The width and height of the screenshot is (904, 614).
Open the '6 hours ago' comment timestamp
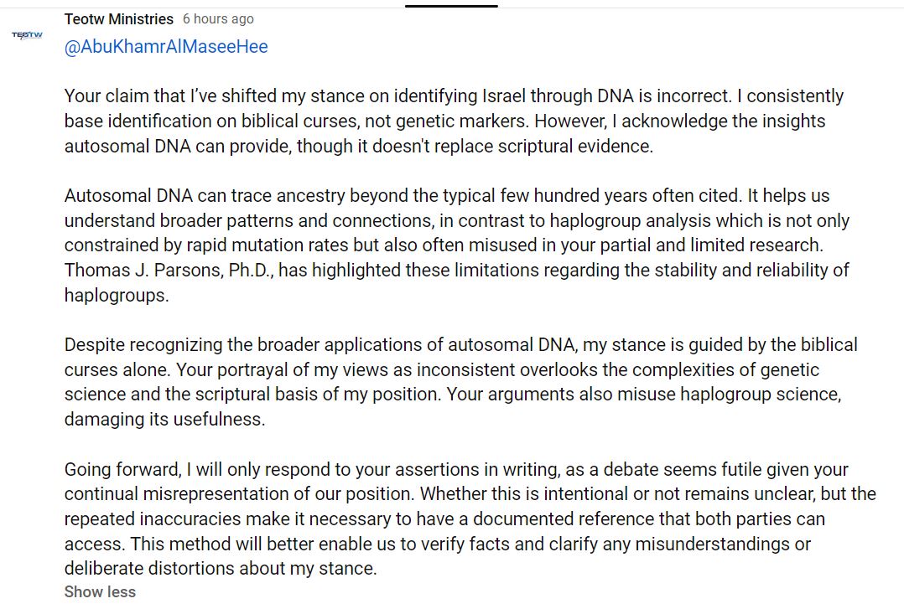pos(218,19)
